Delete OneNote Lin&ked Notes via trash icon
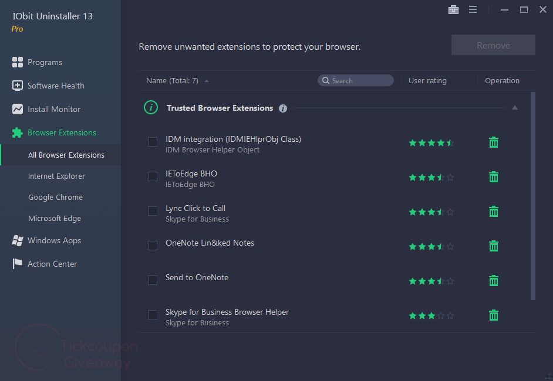553x381 pixels. 493,246
